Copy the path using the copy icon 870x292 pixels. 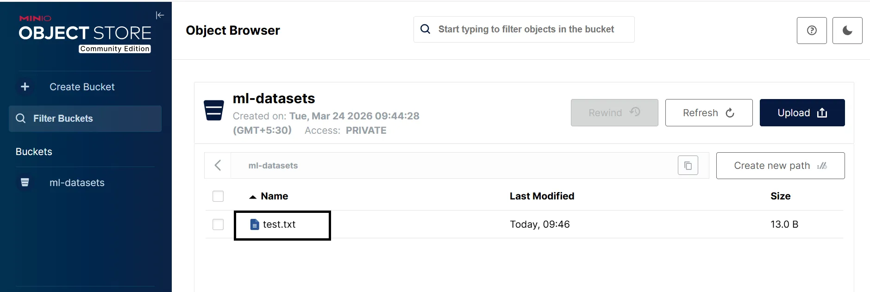pyautogui.click(x=688, y=165)
